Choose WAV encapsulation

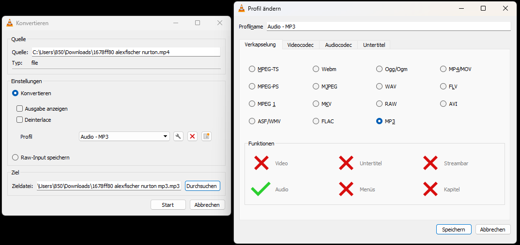380,86
